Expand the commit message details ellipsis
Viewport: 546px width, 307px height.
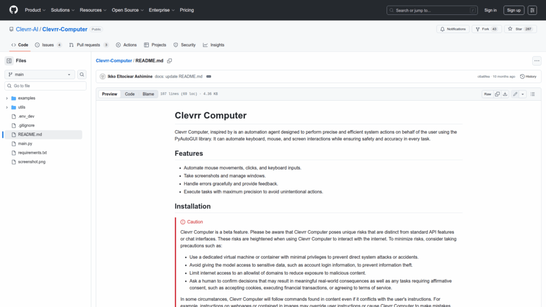pos(208,76)
